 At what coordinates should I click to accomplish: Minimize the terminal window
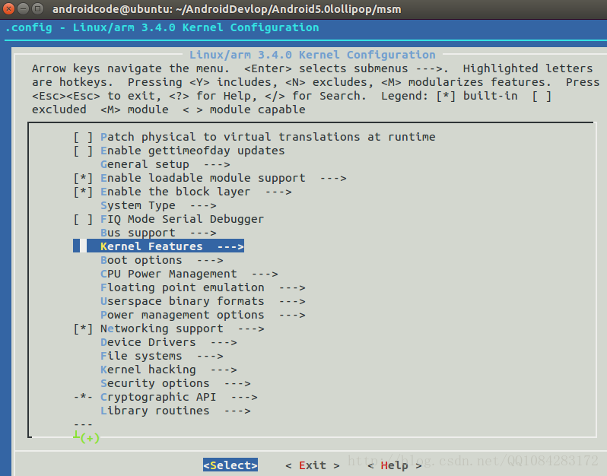[23, 8]
